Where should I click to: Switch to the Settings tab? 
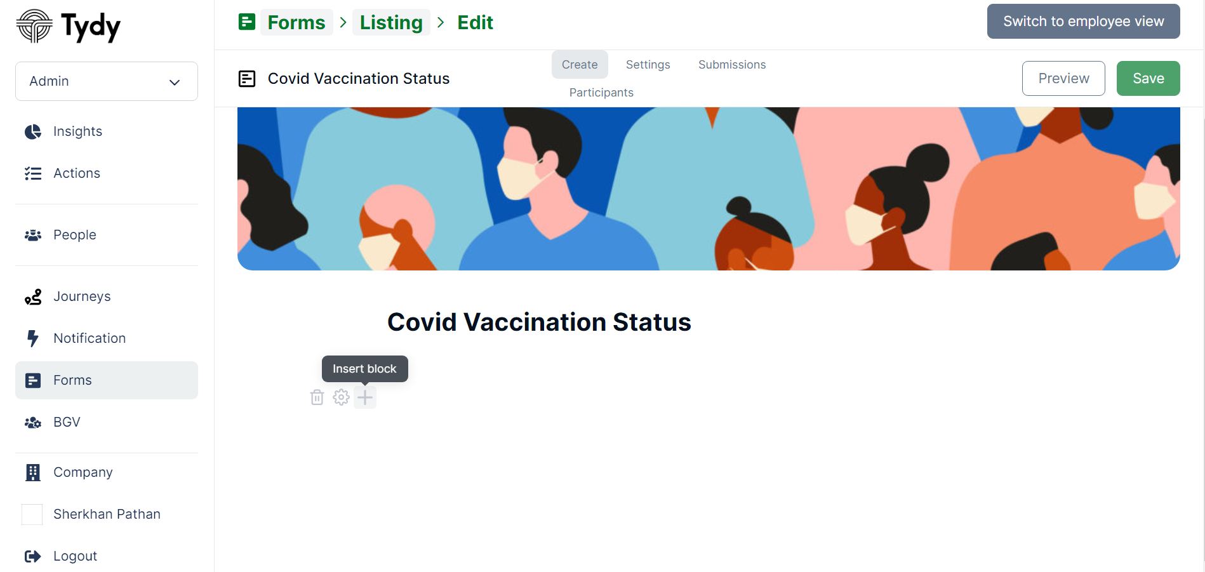pyautogui.click(x=648, y=65)
